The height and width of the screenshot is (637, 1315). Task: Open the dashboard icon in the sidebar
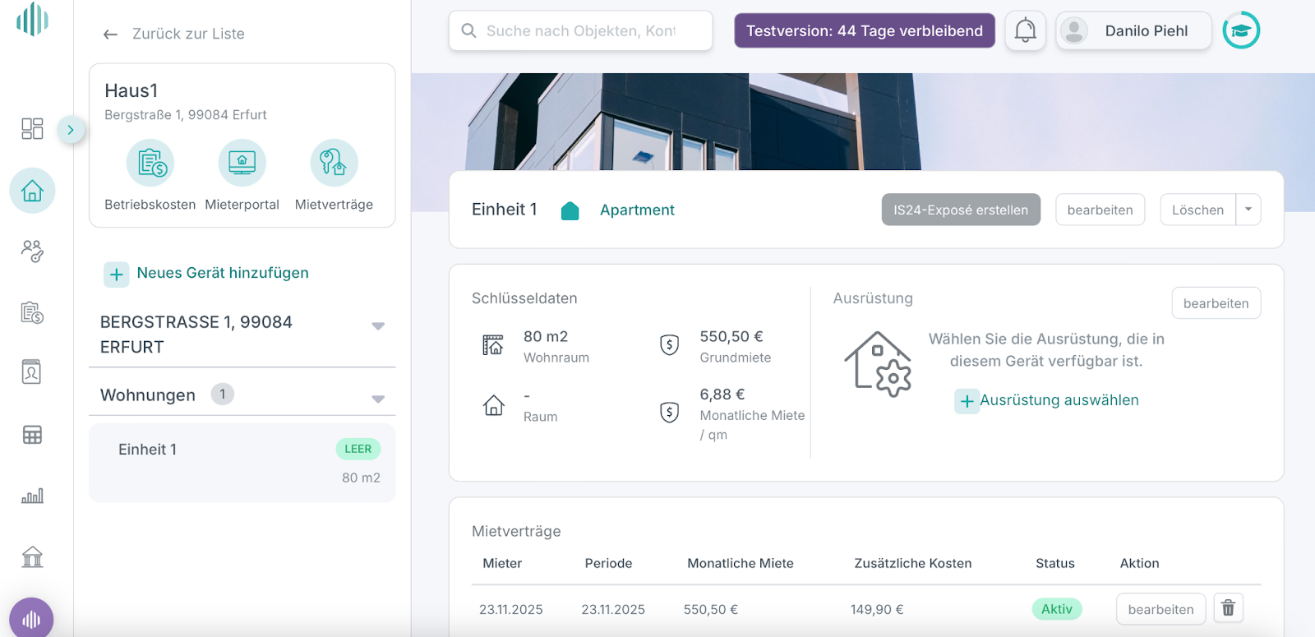pos(32,128)
